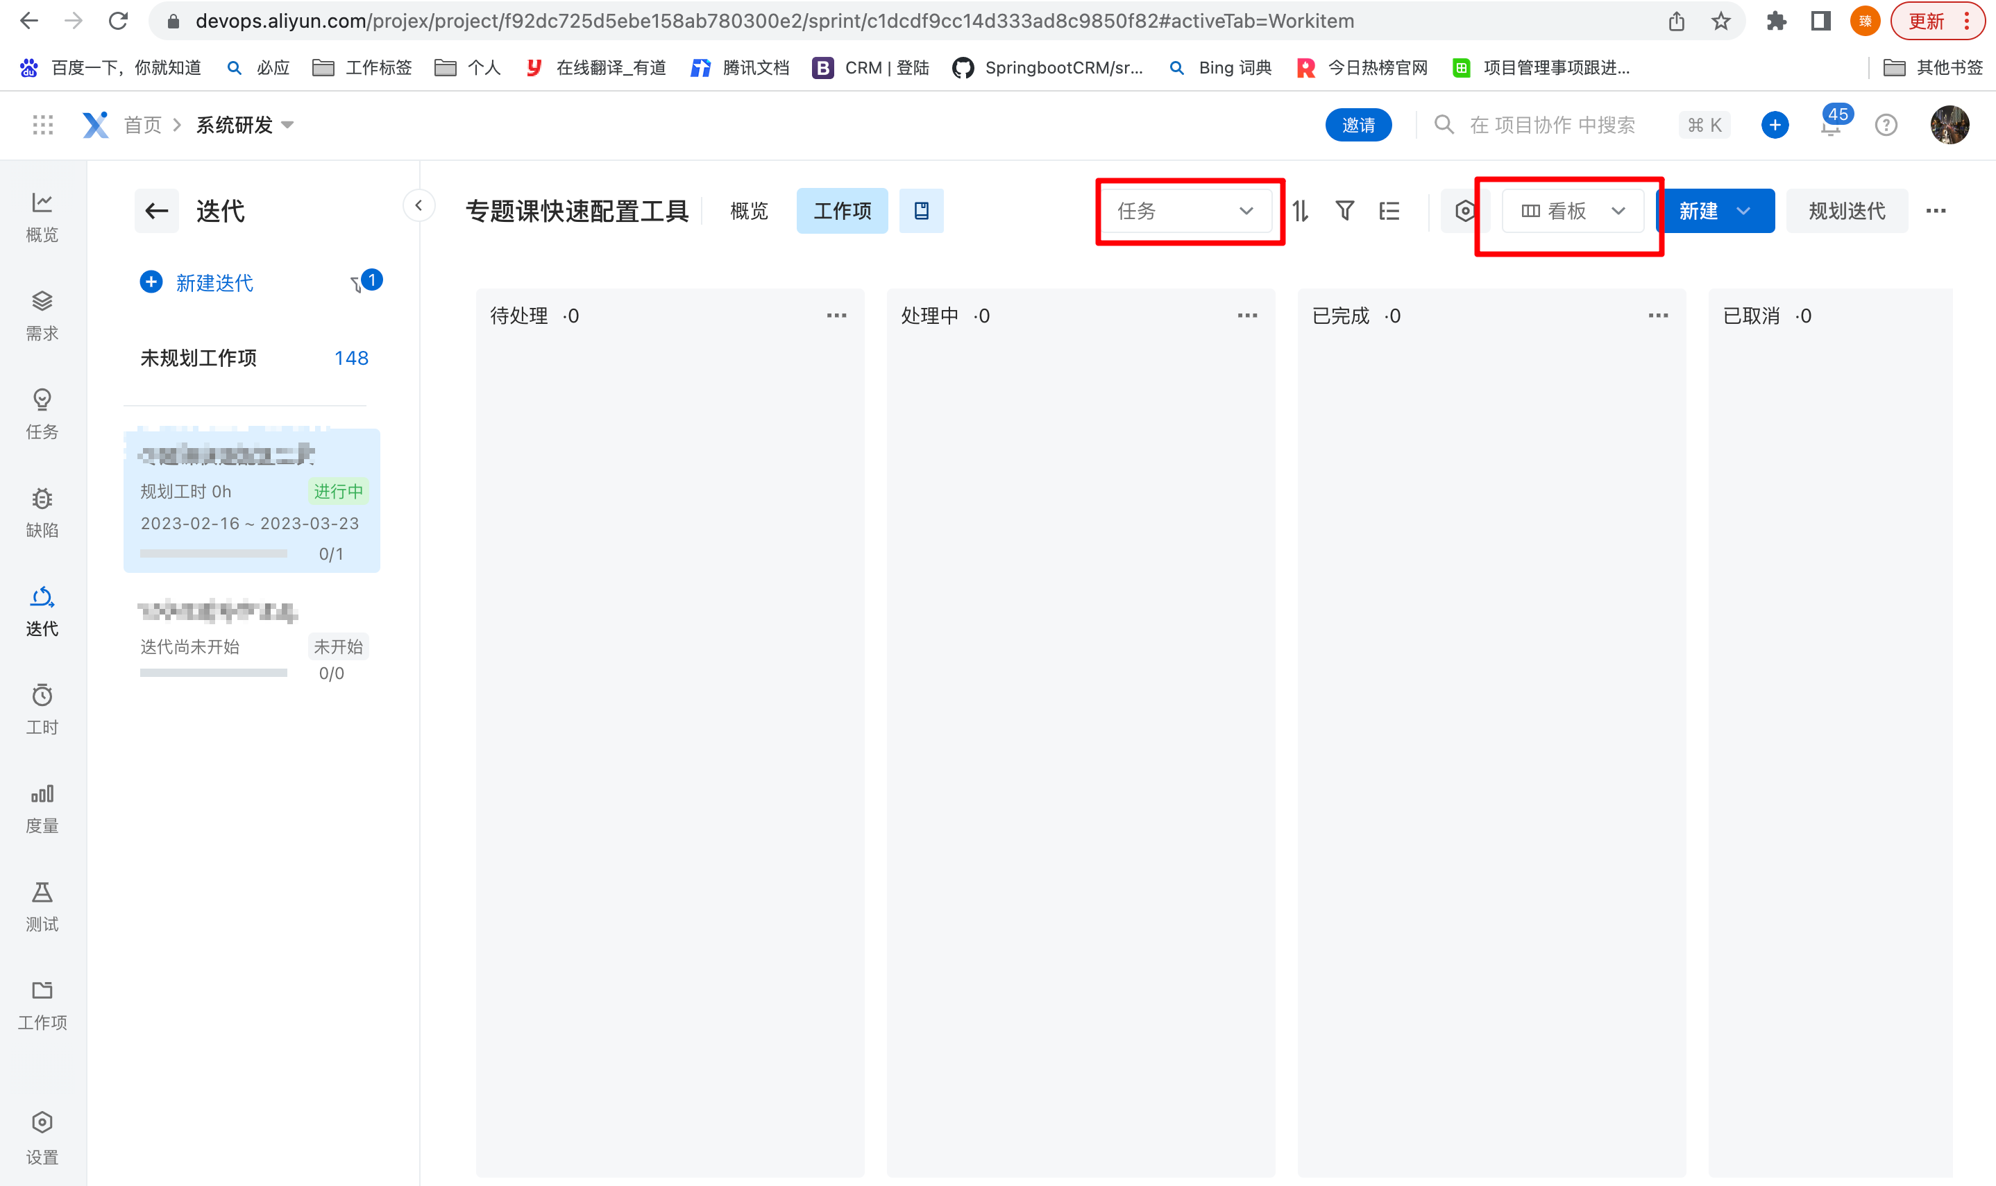Focus the 在 项目协作 中搜索 search field
This screenshot has height=1186, width=1996.
pyautogui.click(x=1553, y=125)
